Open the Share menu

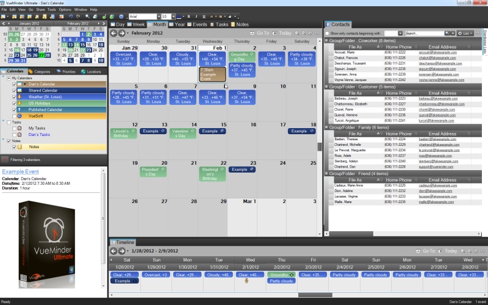click(x=40, y=10)
